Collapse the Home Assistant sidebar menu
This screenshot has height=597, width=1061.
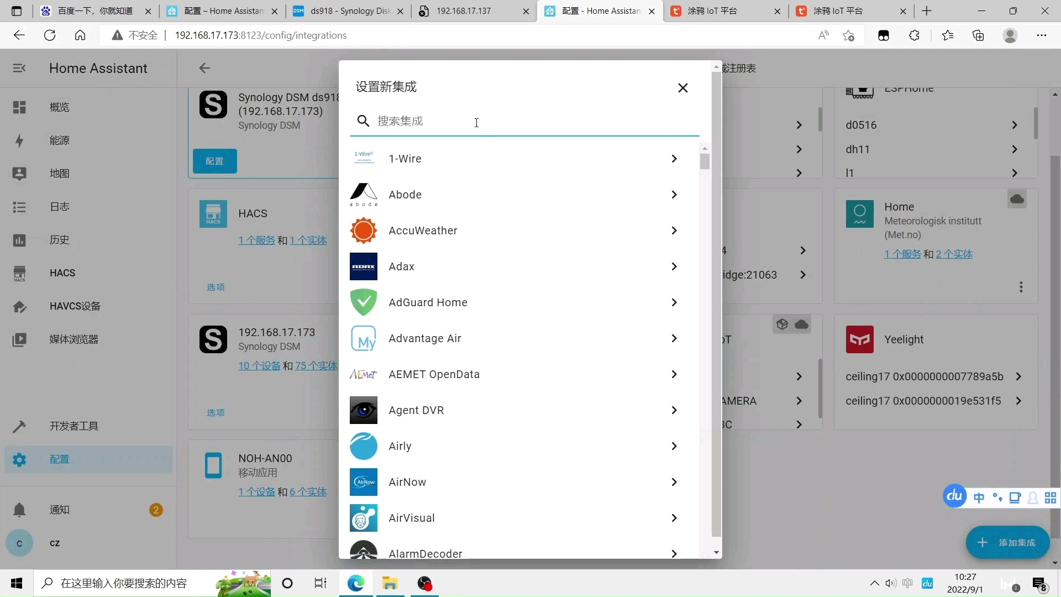[19, 68]
